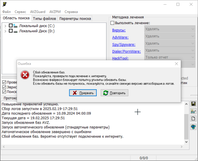The height and width of the screenshot is (161, 198).
Task: Switch to the Типы файлов tab
Action: [45, 19]
